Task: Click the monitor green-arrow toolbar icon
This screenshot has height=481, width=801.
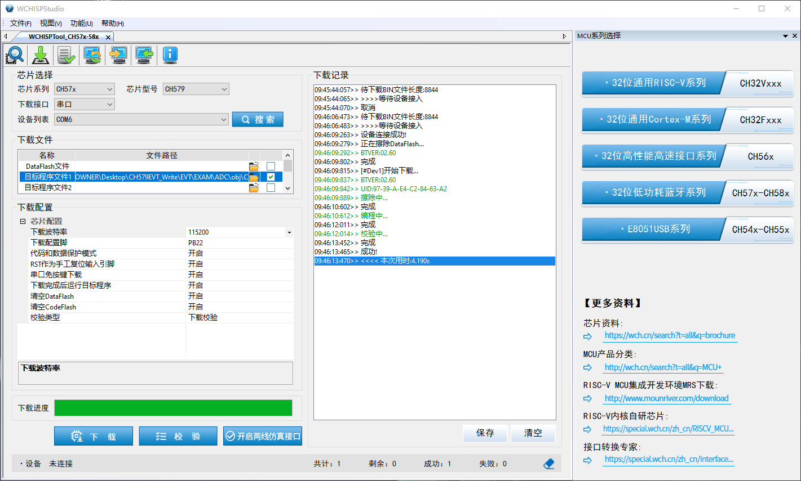Action: [144, 55]
